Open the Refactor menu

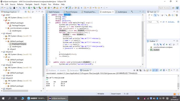20,4
